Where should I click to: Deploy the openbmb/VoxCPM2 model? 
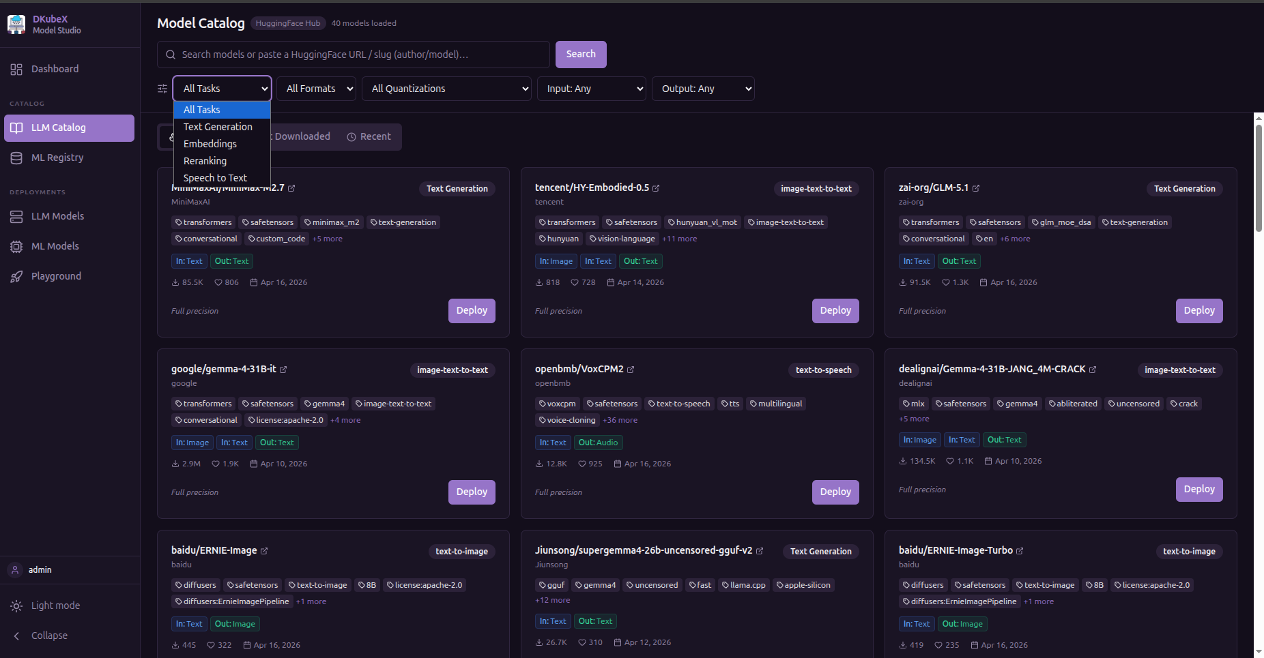[x=835, y=492]
